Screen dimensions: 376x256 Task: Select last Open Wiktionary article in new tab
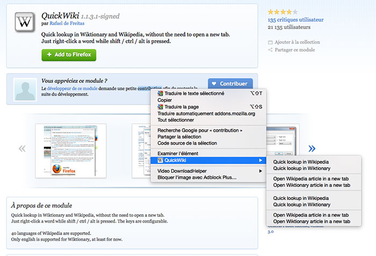tap(314, 222)
